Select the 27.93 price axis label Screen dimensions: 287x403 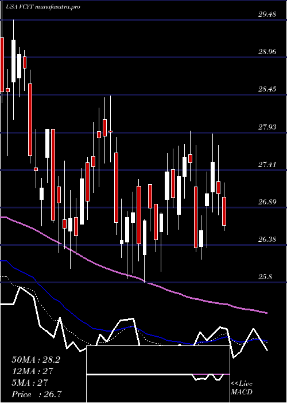pos(267,127)
